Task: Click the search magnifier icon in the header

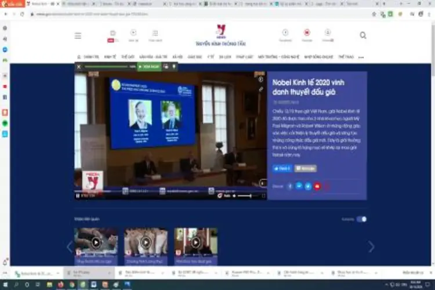Action: point(363,35)
